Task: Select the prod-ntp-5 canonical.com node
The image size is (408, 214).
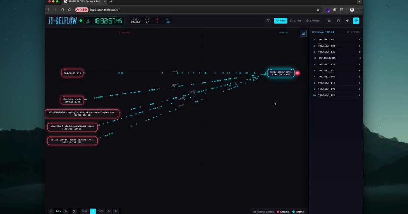Action: [72, 127]
